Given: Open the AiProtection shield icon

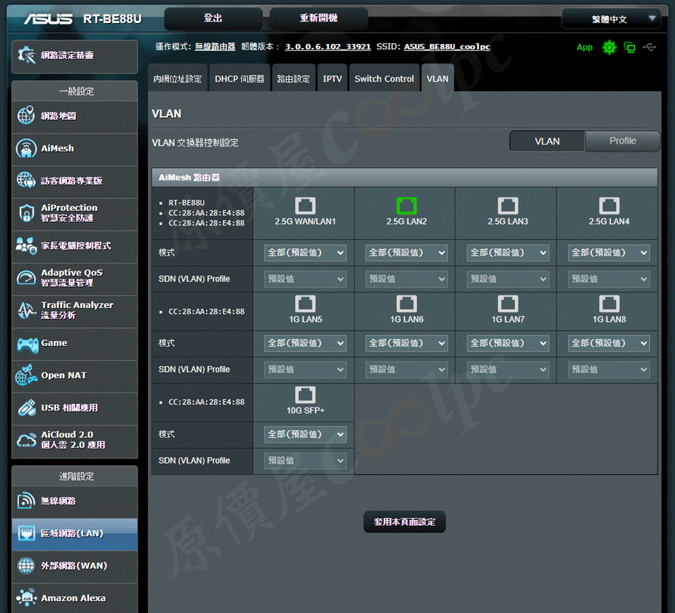Looking at the screenshot, I should 26,213.
